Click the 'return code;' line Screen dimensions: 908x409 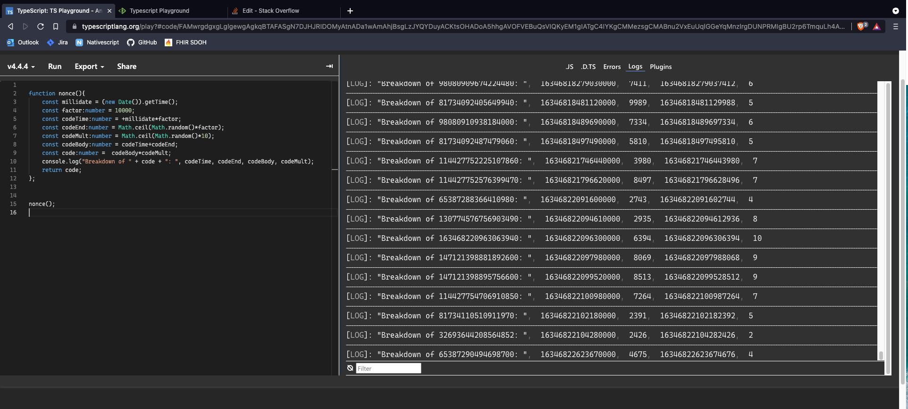tap(61, 170)
